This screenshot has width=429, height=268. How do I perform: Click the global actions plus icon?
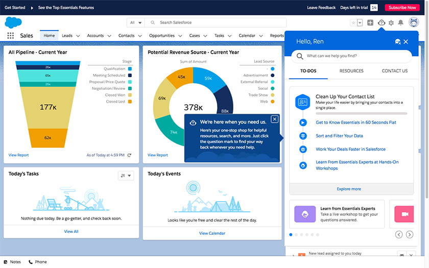coord(370,22)
